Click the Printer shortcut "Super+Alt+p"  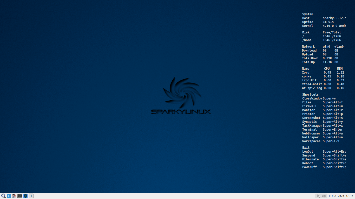coord(333,114)
